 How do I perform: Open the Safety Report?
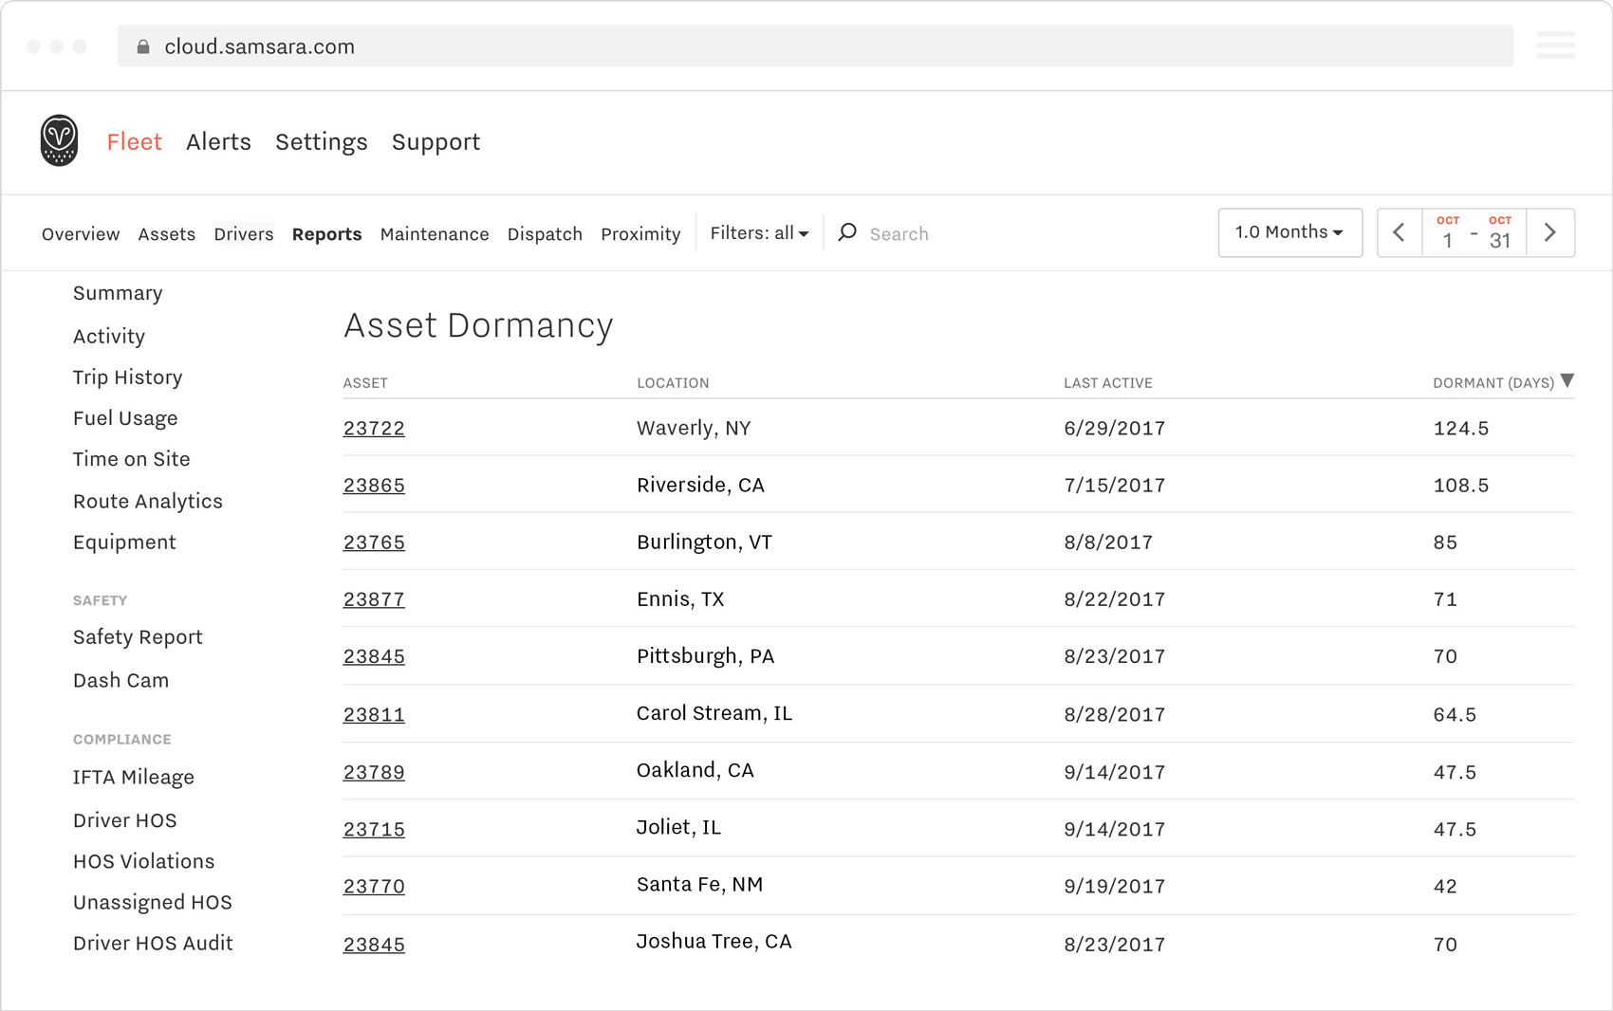click(138, 637)
